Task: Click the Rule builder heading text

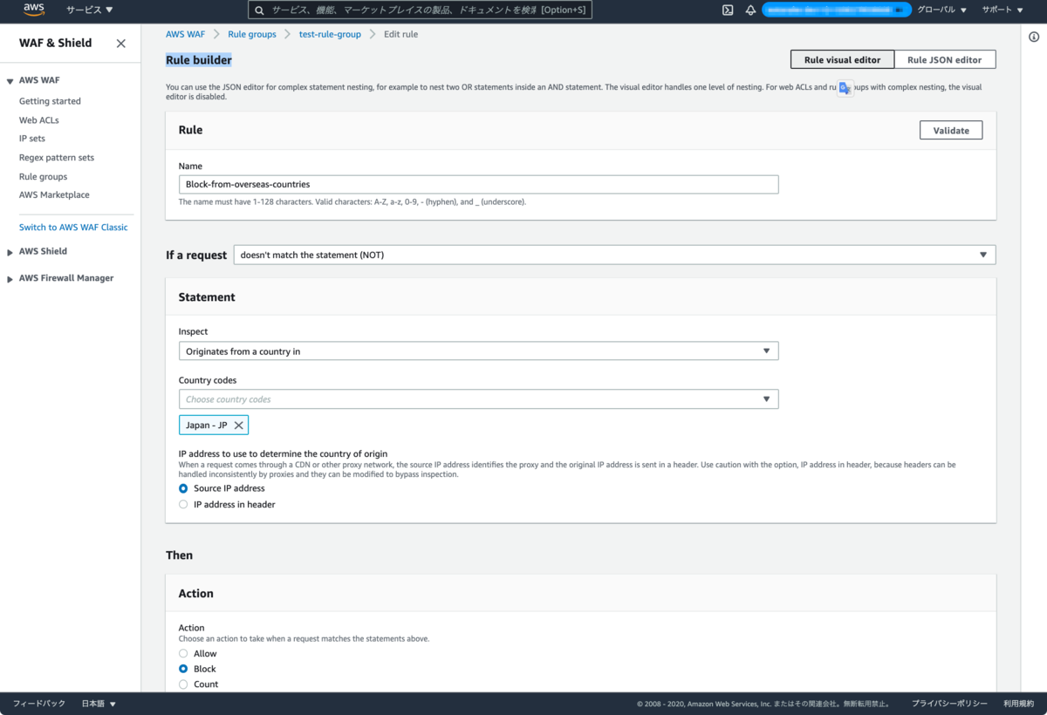Action: (x=199, y=60)
